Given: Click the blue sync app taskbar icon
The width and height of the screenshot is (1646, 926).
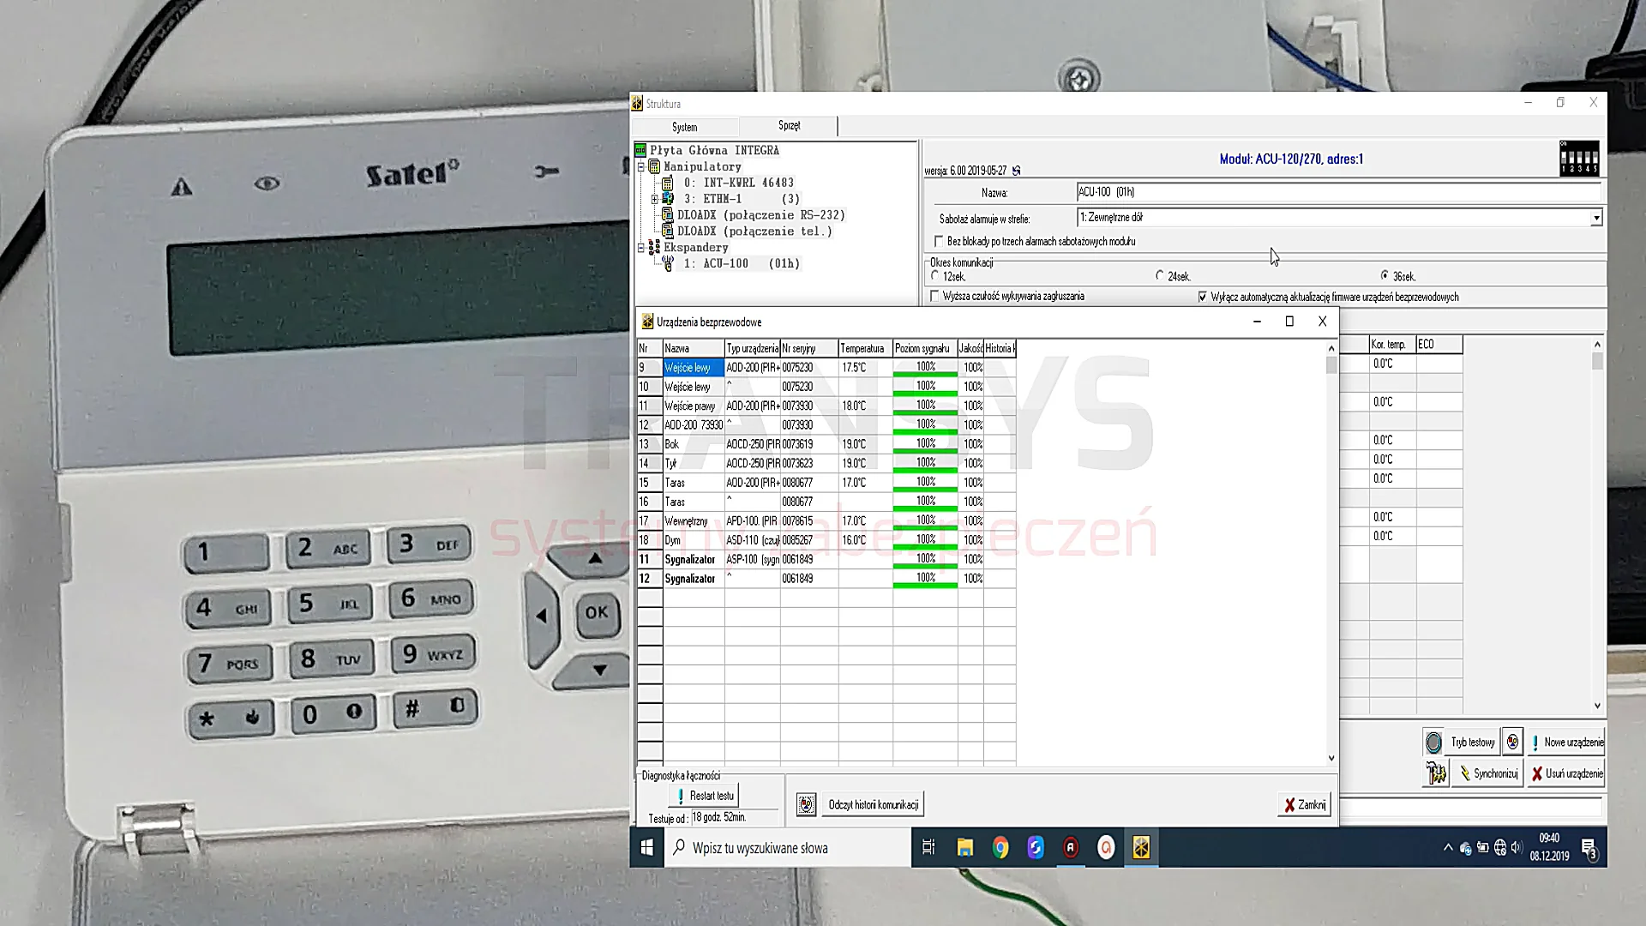Looking at the screenshot, I should pos(1036,848).
